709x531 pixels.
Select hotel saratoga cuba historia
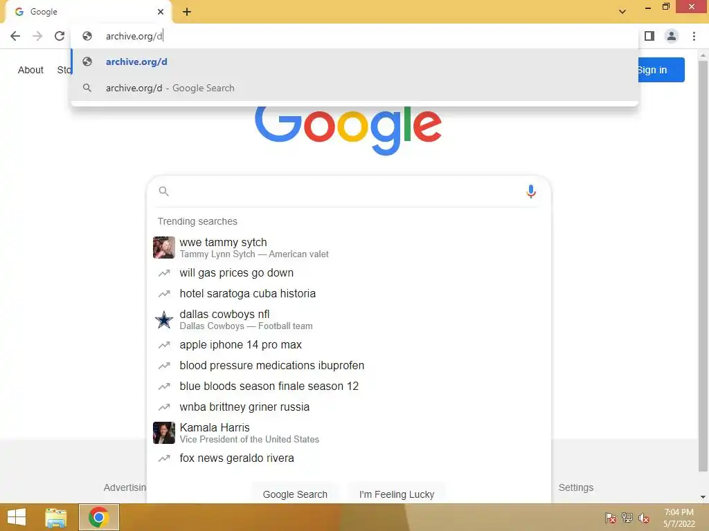348,293
